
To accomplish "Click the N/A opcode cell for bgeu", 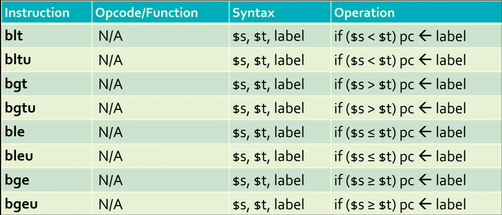I will [110, 204].
